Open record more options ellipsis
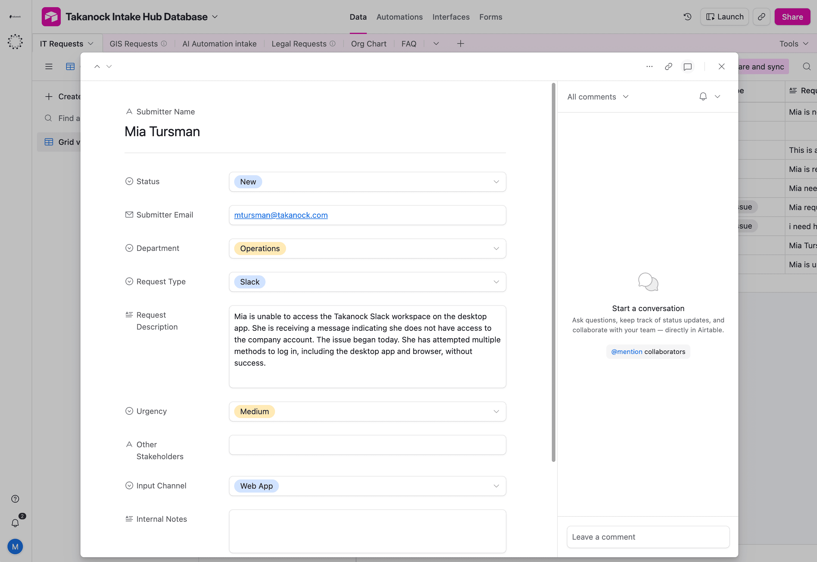The image size is (817, 562). (x=650, y=66)
